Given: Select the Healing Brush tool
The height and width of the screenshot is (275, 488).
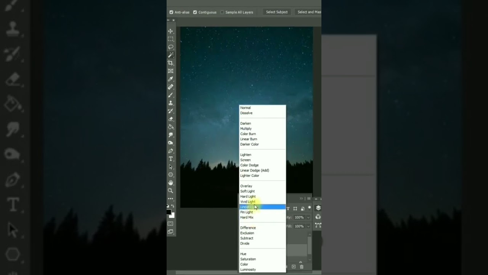Looking at the screenshot, I should click(170, 87).
